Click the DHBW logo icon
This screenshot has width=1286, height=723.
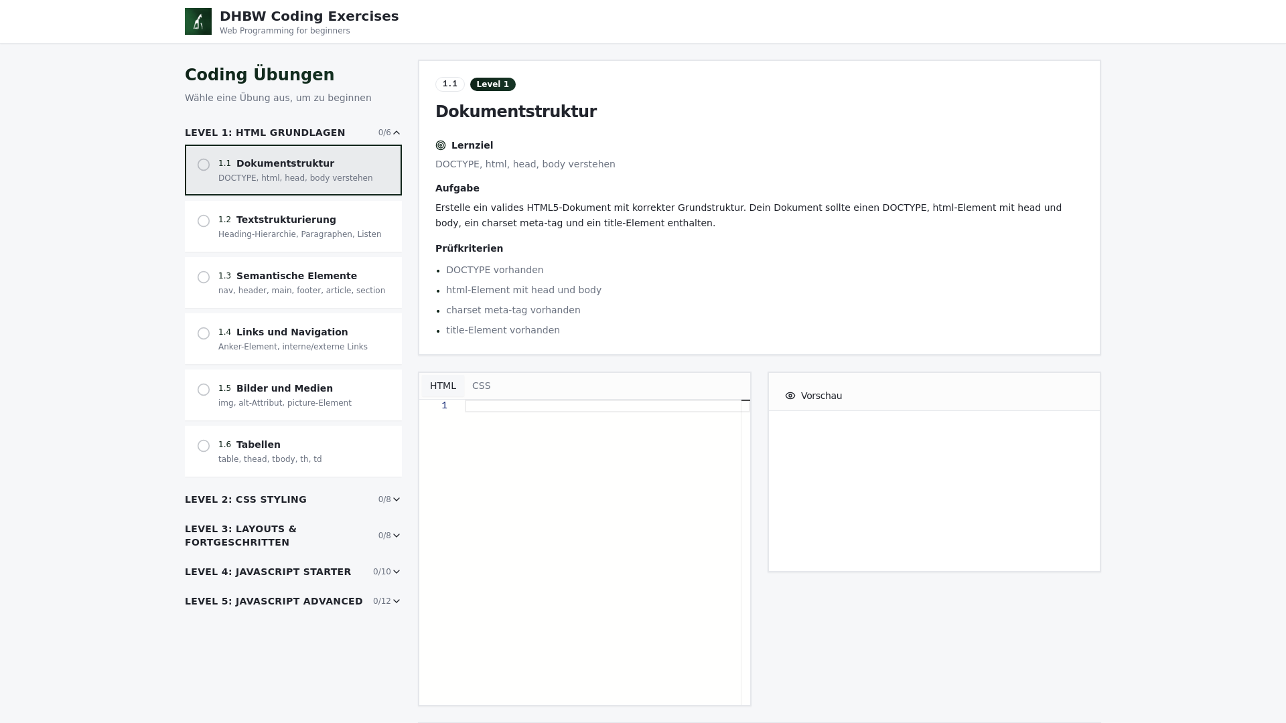coord(198,21)
